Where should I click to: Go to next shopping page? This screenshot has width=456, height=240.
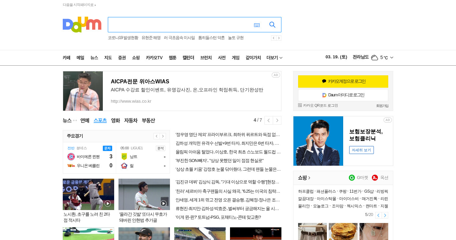385,215
